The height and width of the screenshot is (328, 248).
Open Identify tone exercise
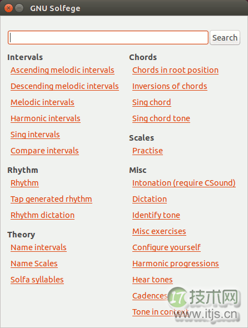tap(156, 215)
